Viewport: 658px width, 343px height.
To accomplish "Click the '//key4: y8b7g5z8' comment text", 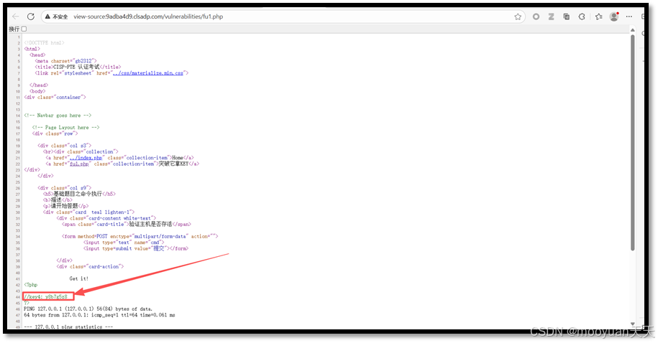I will (x=45, y=296).
